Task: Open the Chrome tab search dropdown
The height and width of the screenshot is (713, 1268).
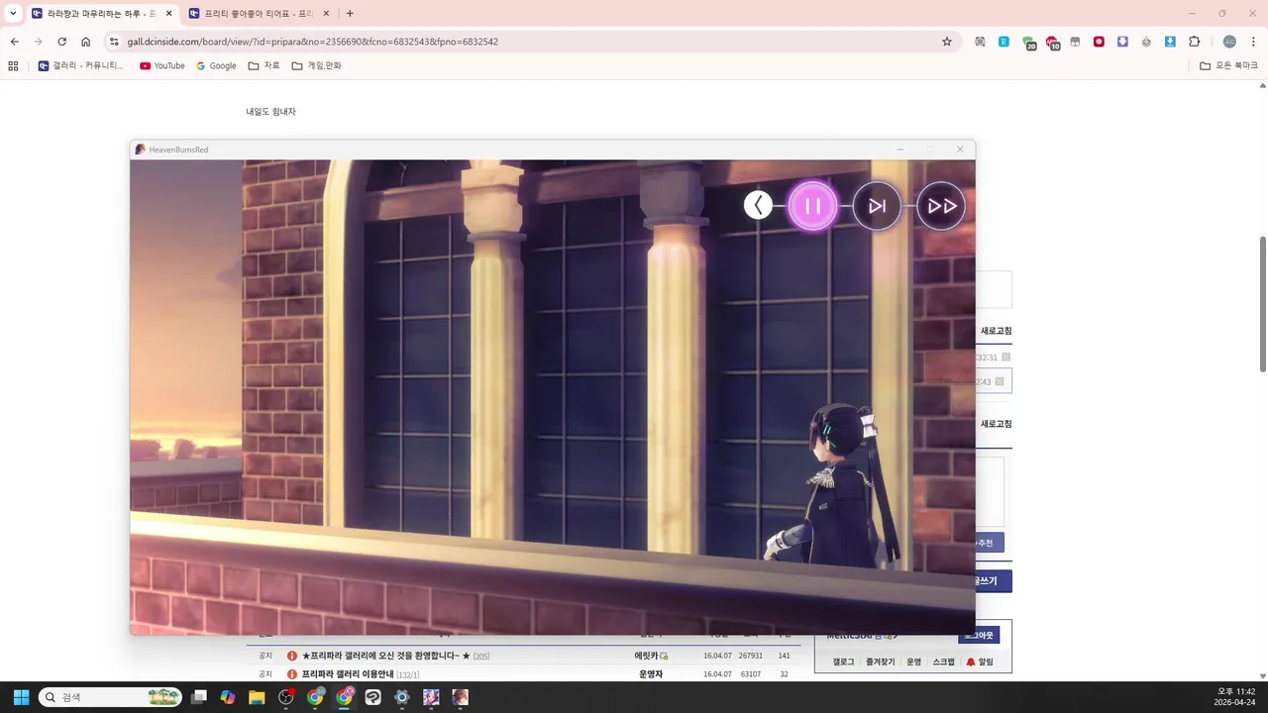Action: (x=13, y=13)
